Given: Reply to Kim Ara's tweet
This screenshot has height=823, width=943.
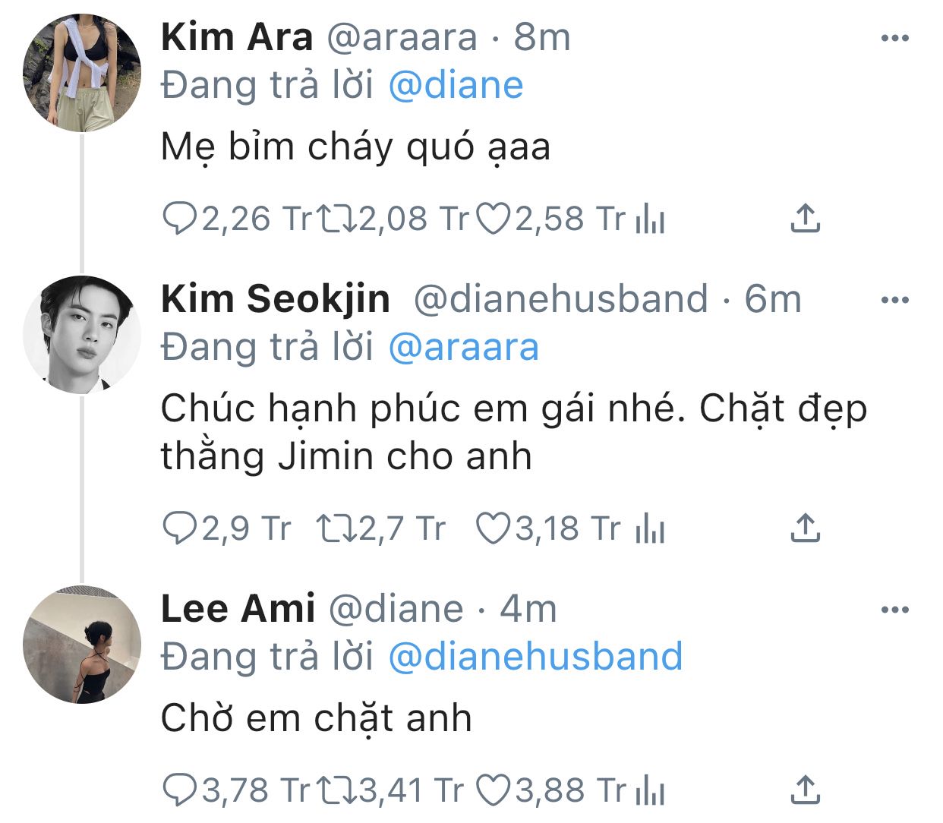Looking at the screenshot, I should (180, 219).
